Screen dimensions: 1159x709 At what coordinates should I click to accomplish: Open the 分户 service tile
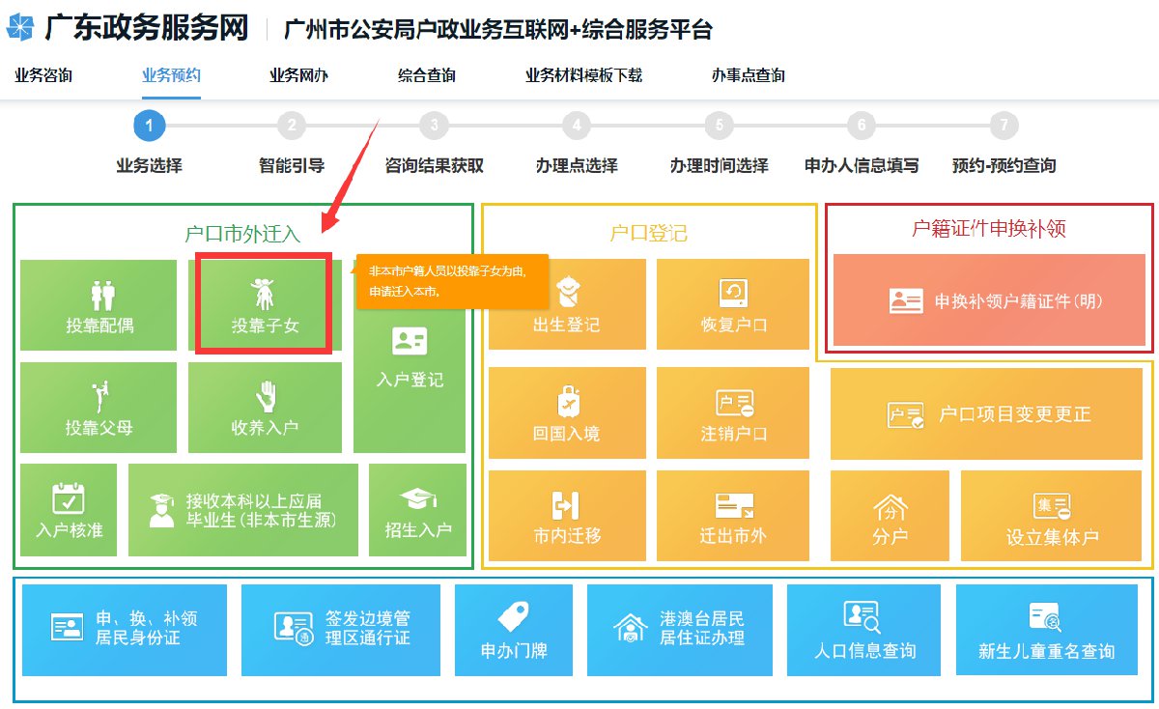889,515
